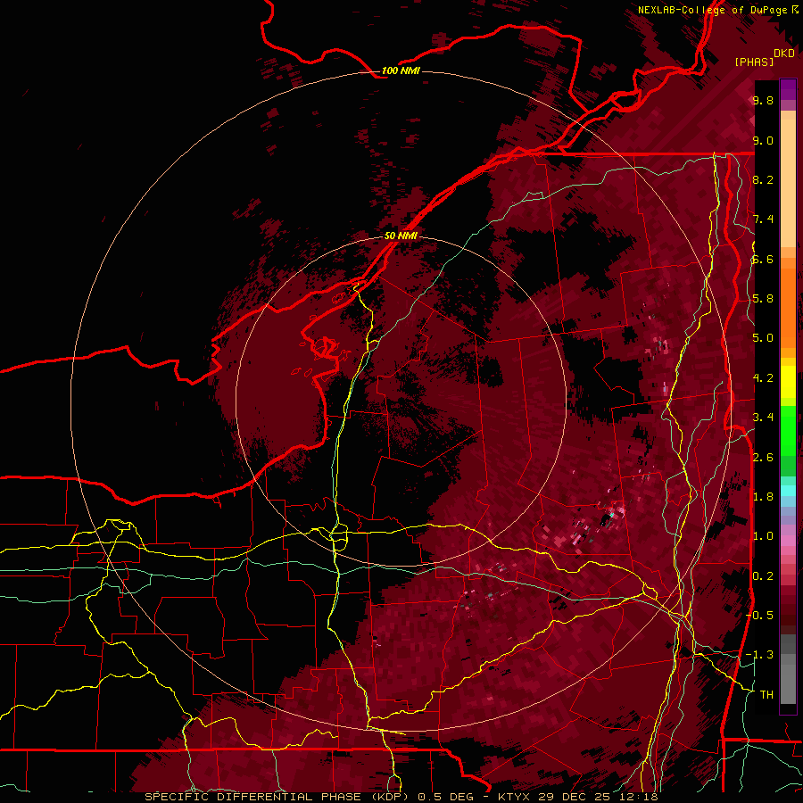Click the 100 NMI range ring label
The height and width of the screenshot is (803, 803).
401,70
